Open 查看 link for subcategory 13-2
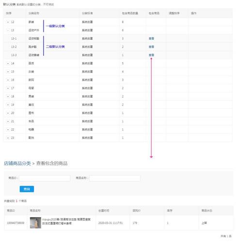 (x=151, y=47)
